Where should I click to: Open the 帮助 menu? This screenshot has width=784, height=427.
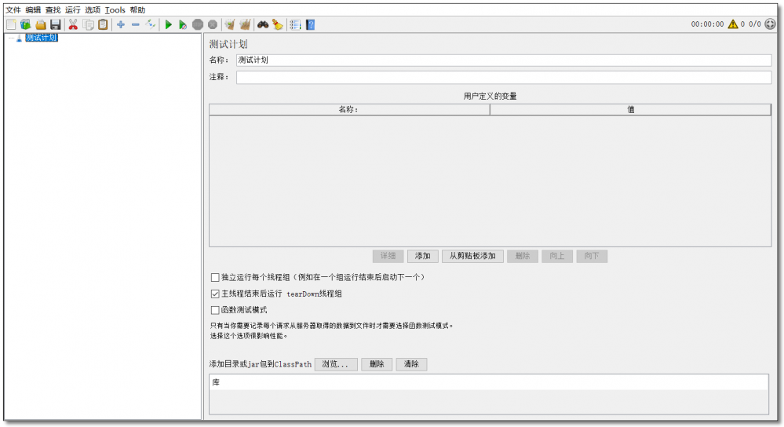point(137,10)
